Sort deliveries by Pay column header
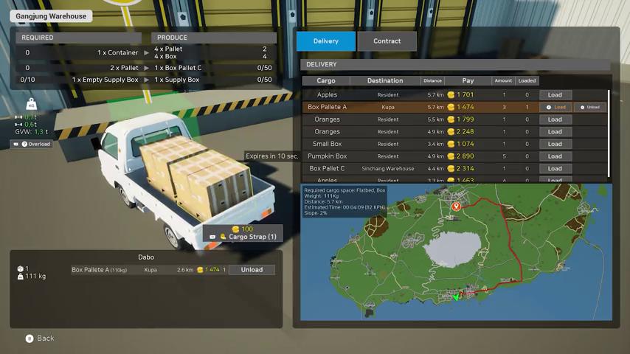 tap(468, 80)
